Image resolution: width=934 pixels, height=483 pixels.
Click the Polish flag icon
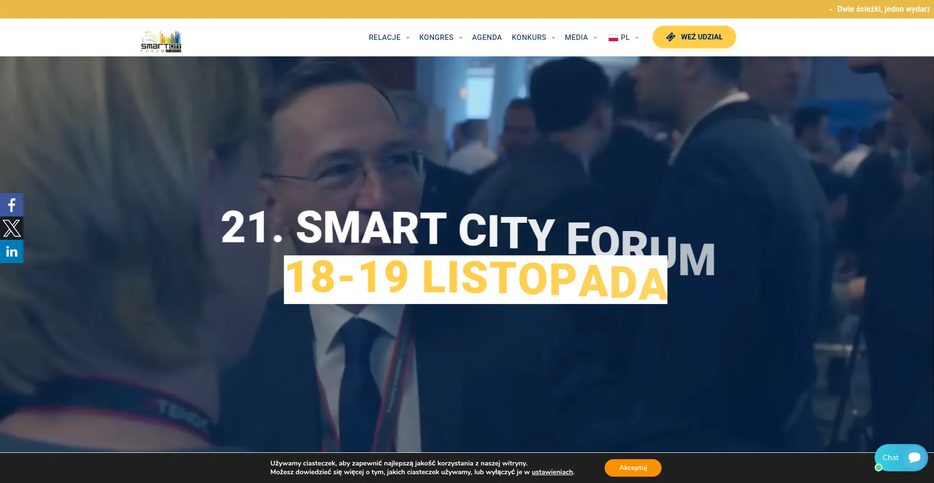click(x=613, y=37)
